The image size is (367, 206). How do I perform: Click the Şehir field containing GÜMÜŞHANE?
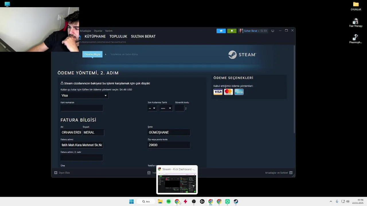169,132
